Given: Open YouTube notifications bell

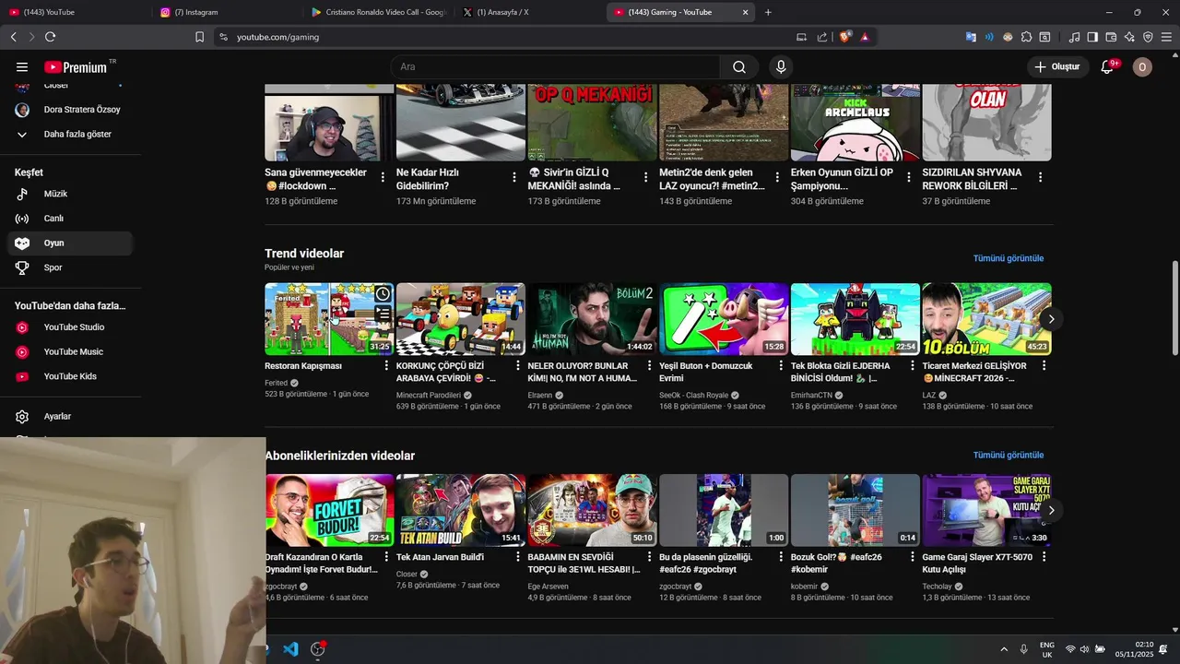Looking at the screenshot, I should coord(1108,67).
